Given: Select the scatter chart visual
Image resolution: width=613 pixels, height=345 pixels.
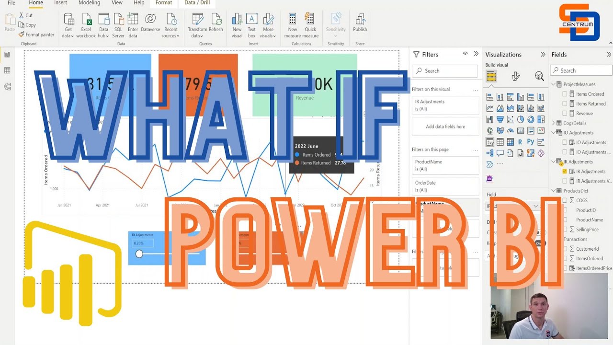Looking at the screenshot, I should pos(510,119).
